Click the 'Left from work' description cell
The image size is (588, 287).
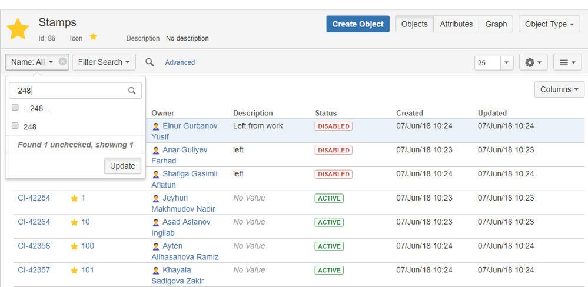[258, 126]
